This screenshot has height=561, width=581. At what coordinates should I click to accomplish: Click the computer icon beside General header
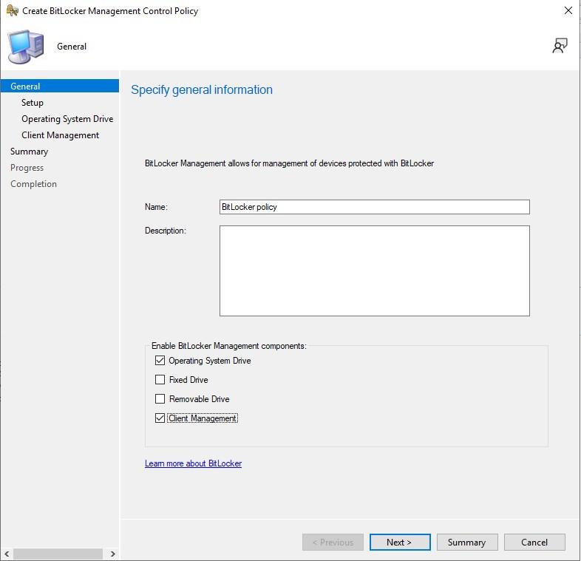coord(26,47)
